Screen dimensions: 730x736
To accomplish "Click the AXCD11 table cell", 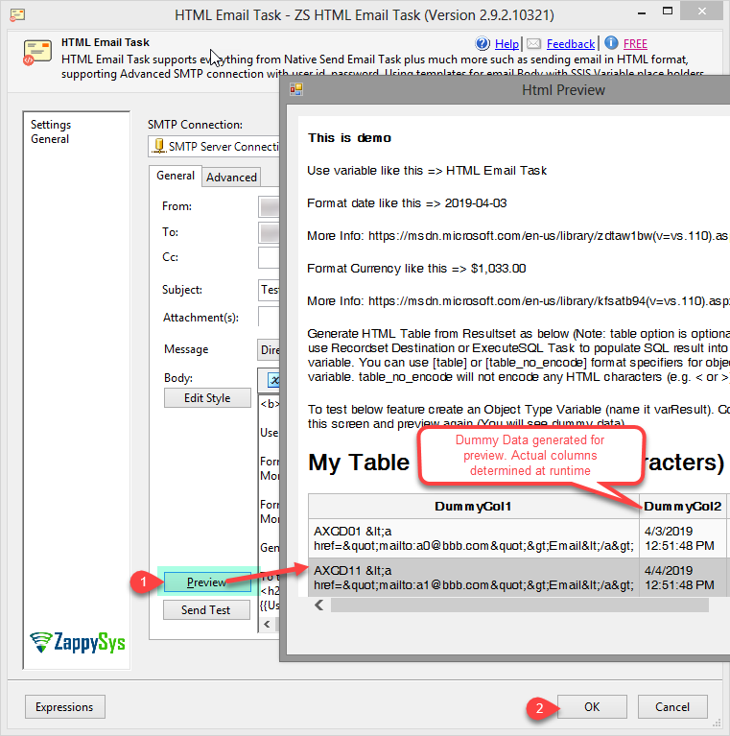I will [473, 578].
